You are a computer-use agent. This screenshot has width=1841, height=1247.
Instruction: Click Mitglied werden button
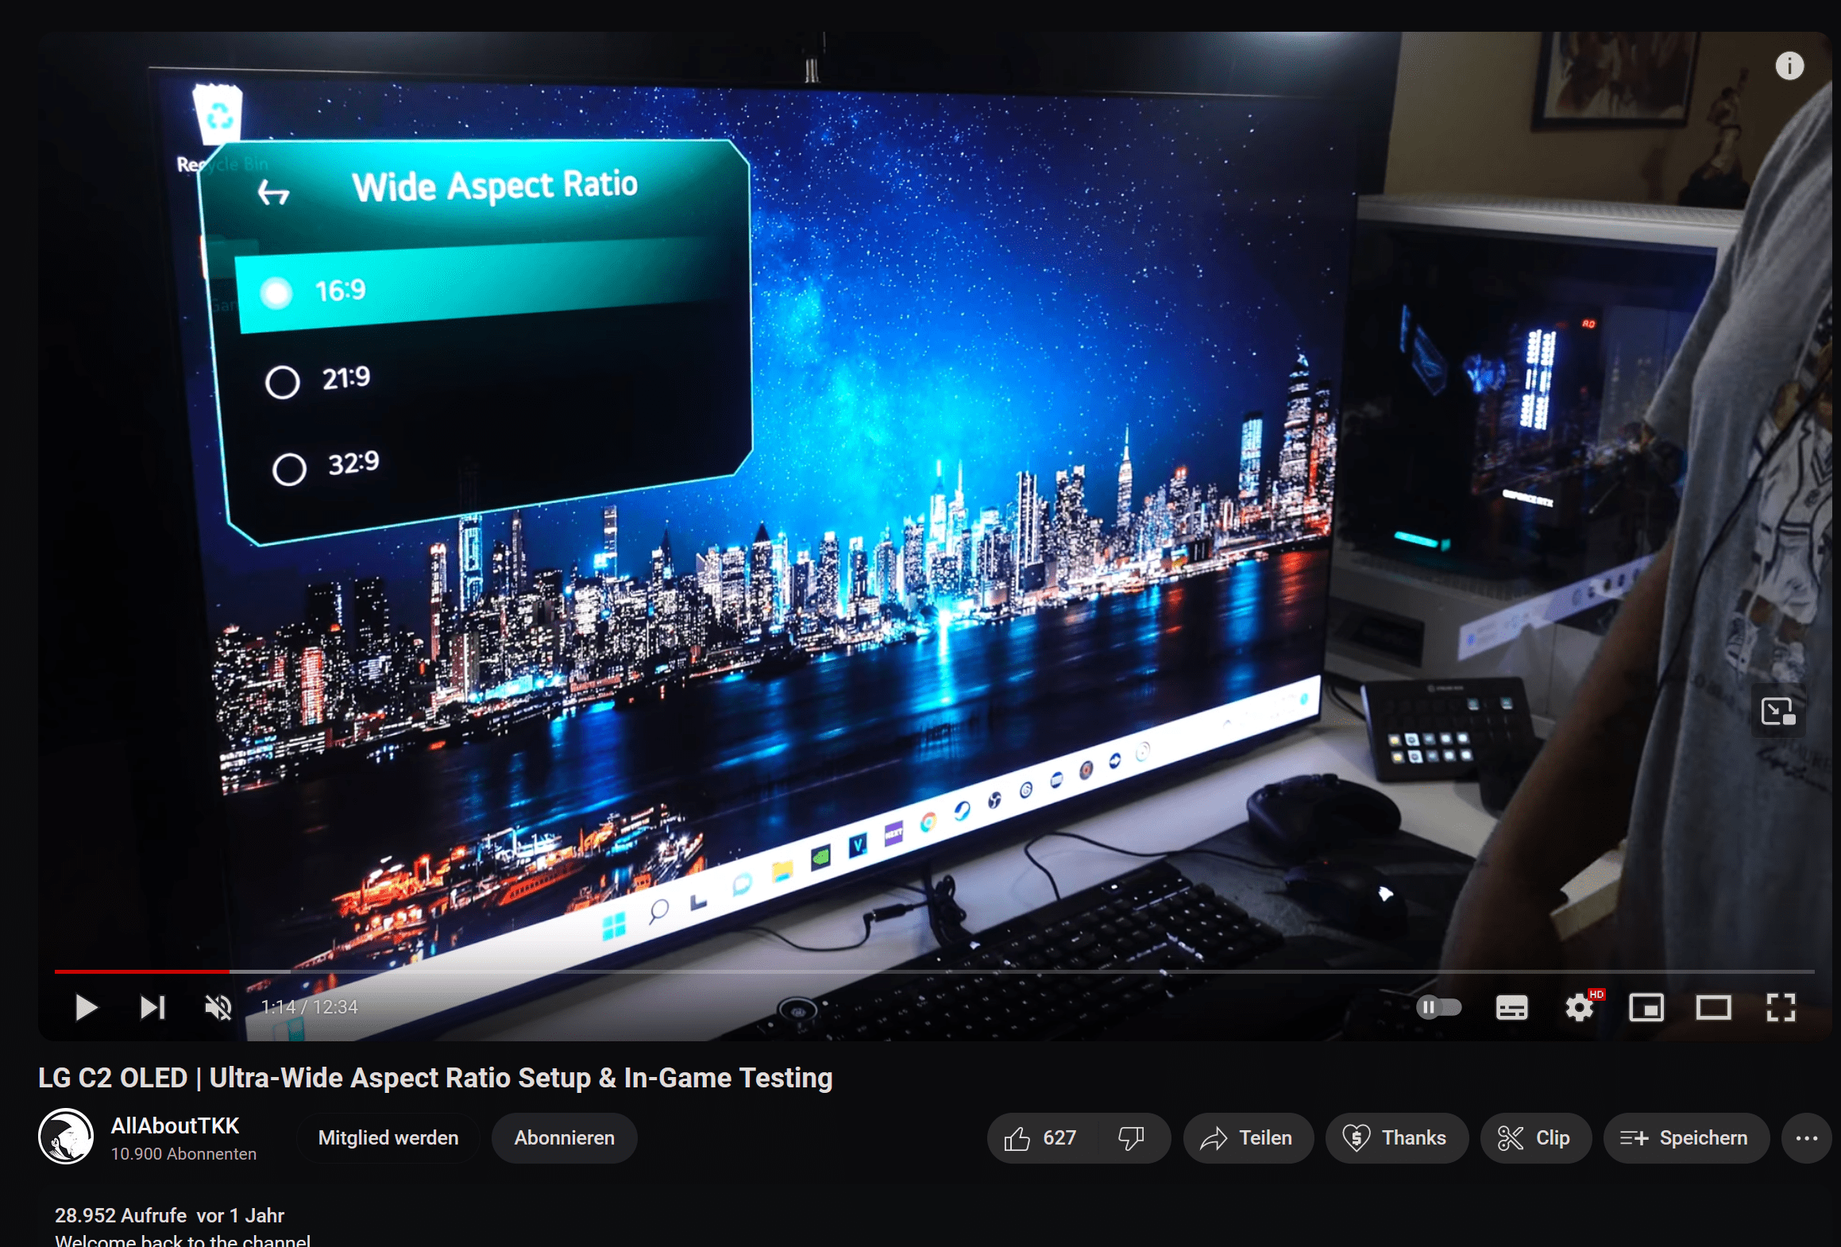[388, 1138]
